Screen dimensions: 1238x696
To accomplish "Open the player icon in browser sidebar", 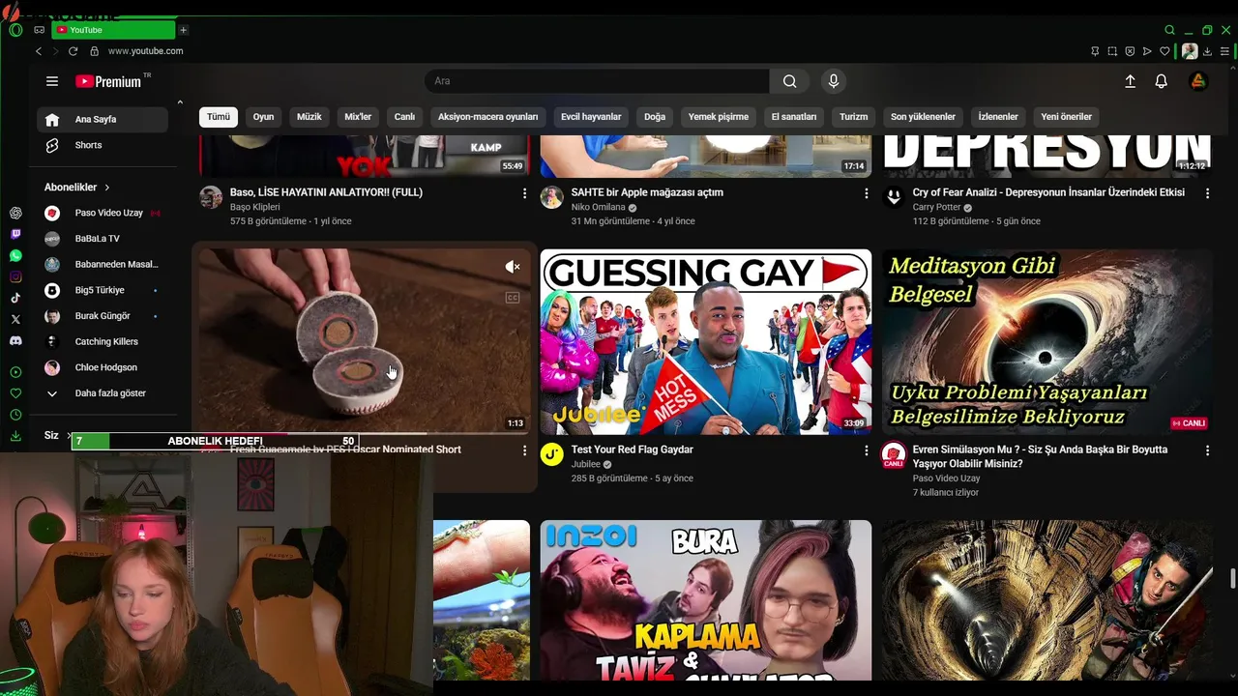I will [15, 372].
